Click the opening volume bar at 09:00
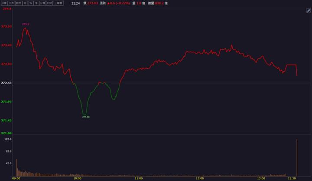Viewport: 312px width, 181px height. pos(16,168)
